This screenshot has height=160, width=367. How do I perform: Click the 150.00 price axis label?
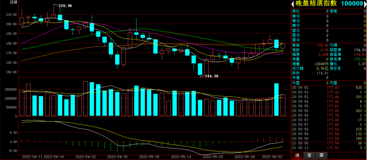click(x=12, y=72)
